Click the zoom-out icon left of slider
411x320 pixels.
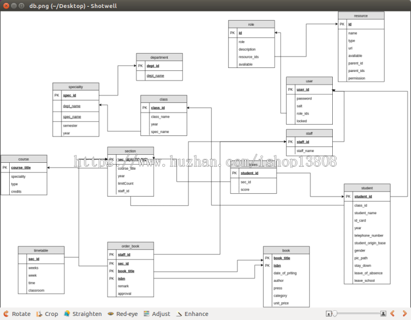tap(329, 314)
